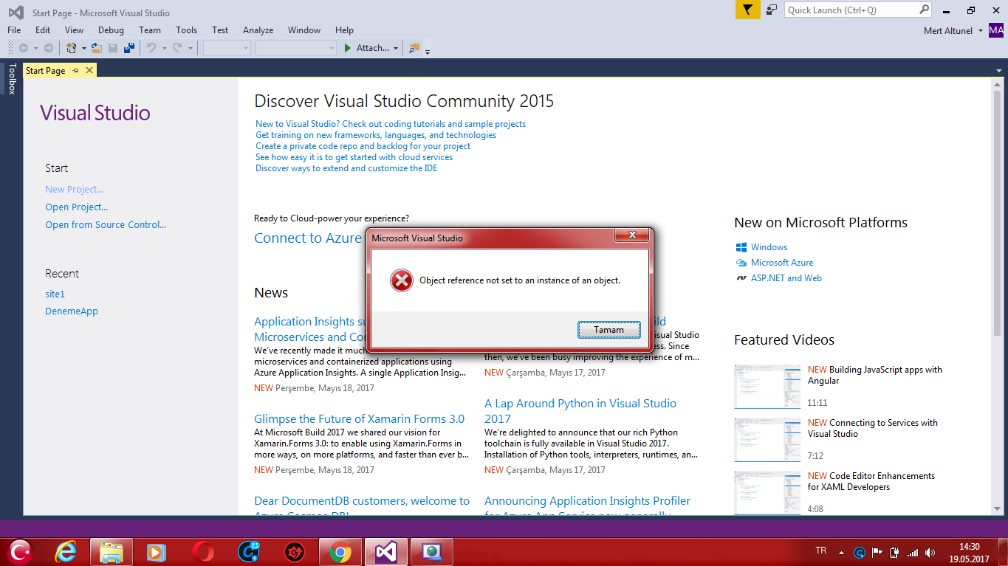
Task: Click the New Project... link
Action: point(74,190)
